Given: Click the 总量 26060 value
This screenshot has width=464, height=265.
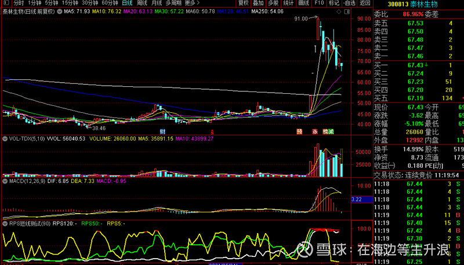Looking at the screenshot, I should click(414, 132).
